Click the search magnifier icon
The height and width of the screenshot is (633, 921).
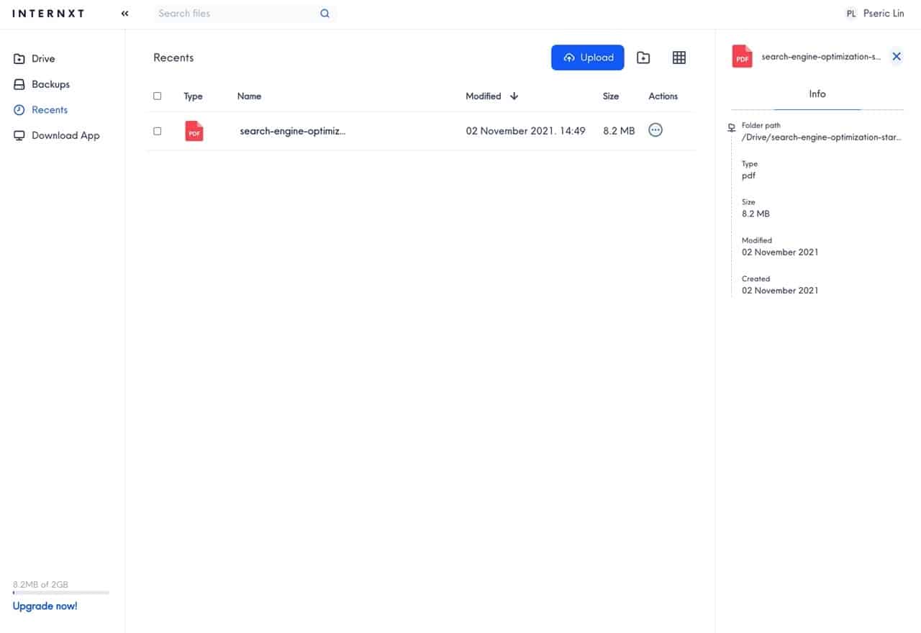click(x=325, y=13)
